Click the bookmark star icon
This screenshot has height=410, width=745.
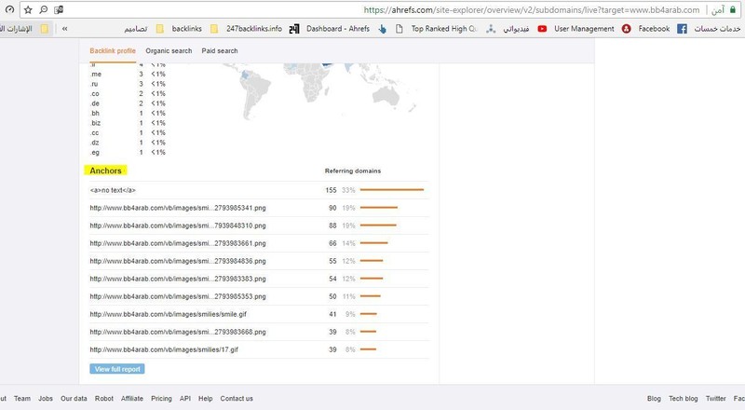tap(28, 9)
